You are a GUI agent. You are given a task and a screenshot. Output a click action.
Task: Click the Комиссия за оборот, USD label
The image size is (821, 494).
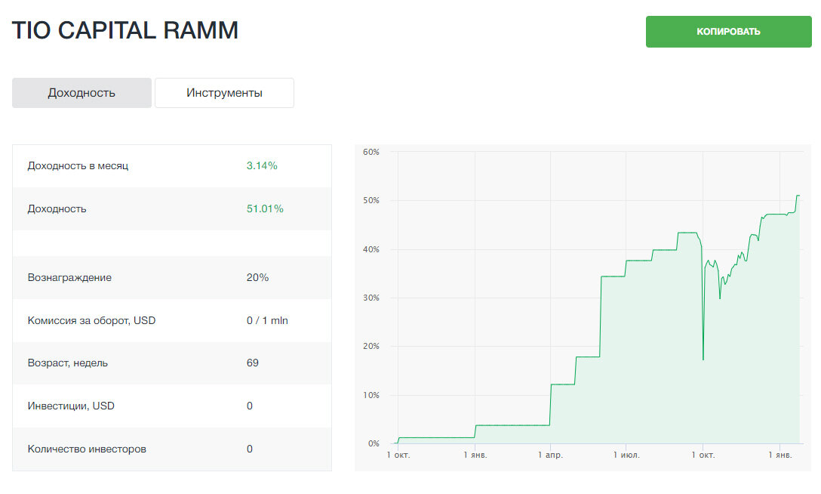point(91,320)
